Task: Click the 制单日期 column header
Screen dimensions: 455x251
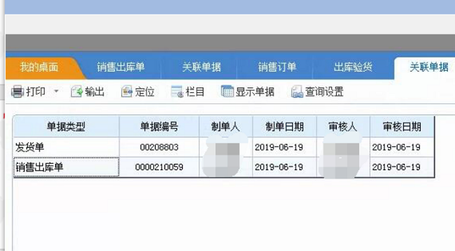Action: 285,127
